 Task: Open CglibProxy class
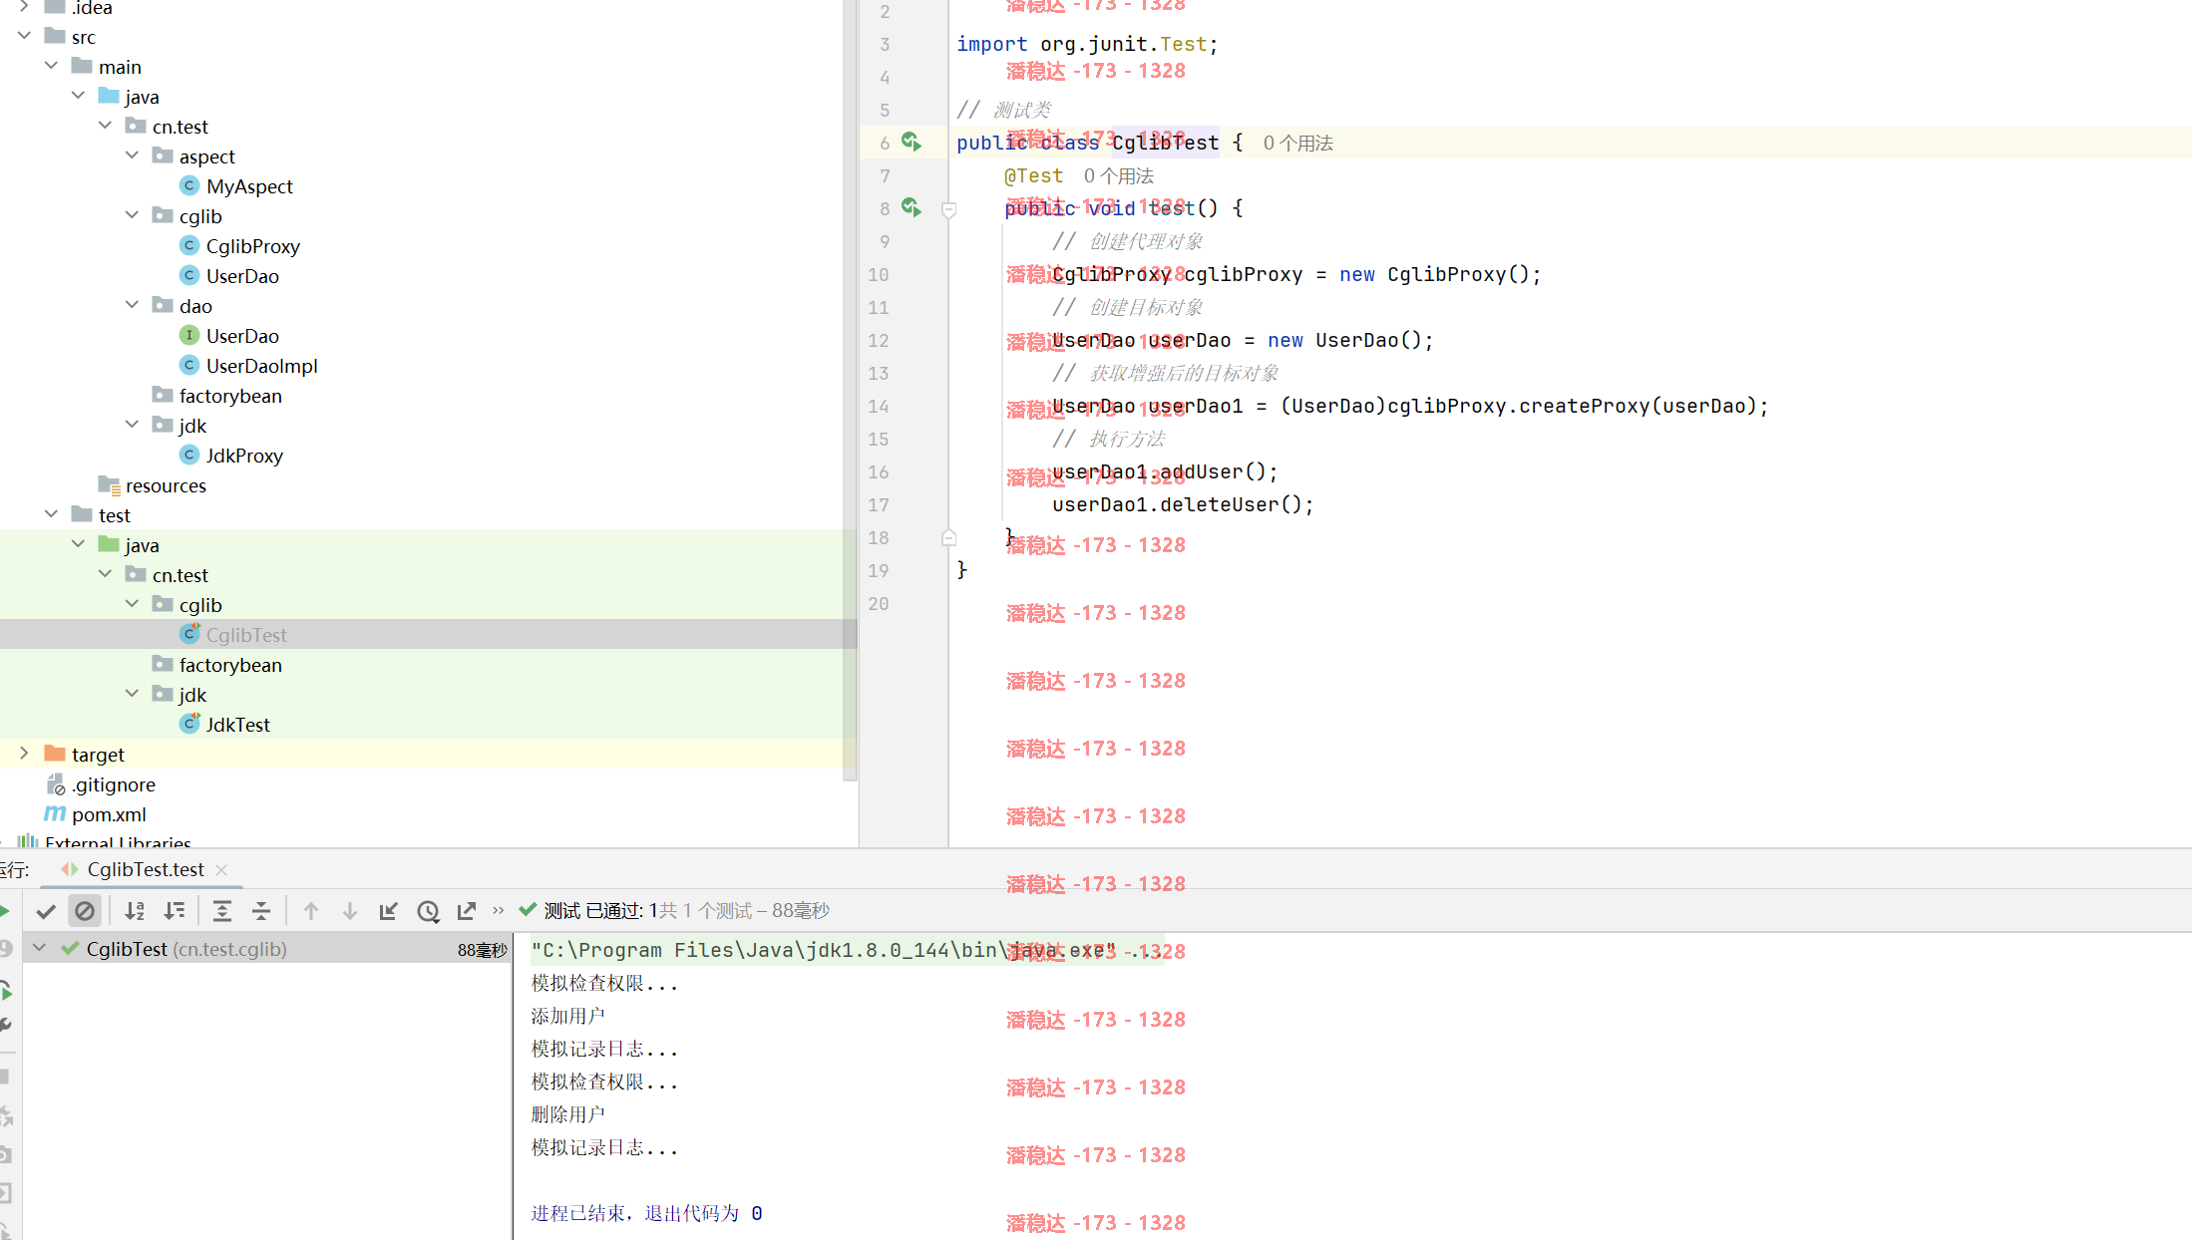(239, 246)
